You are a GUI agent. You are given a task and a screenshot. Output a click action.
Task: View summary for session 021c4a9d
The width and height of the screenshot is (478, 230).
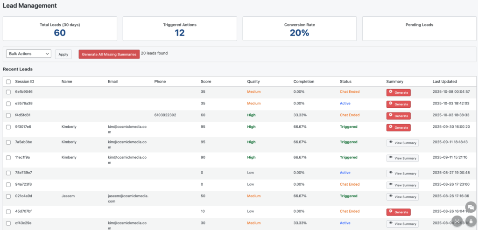click(x=402, y=197)
